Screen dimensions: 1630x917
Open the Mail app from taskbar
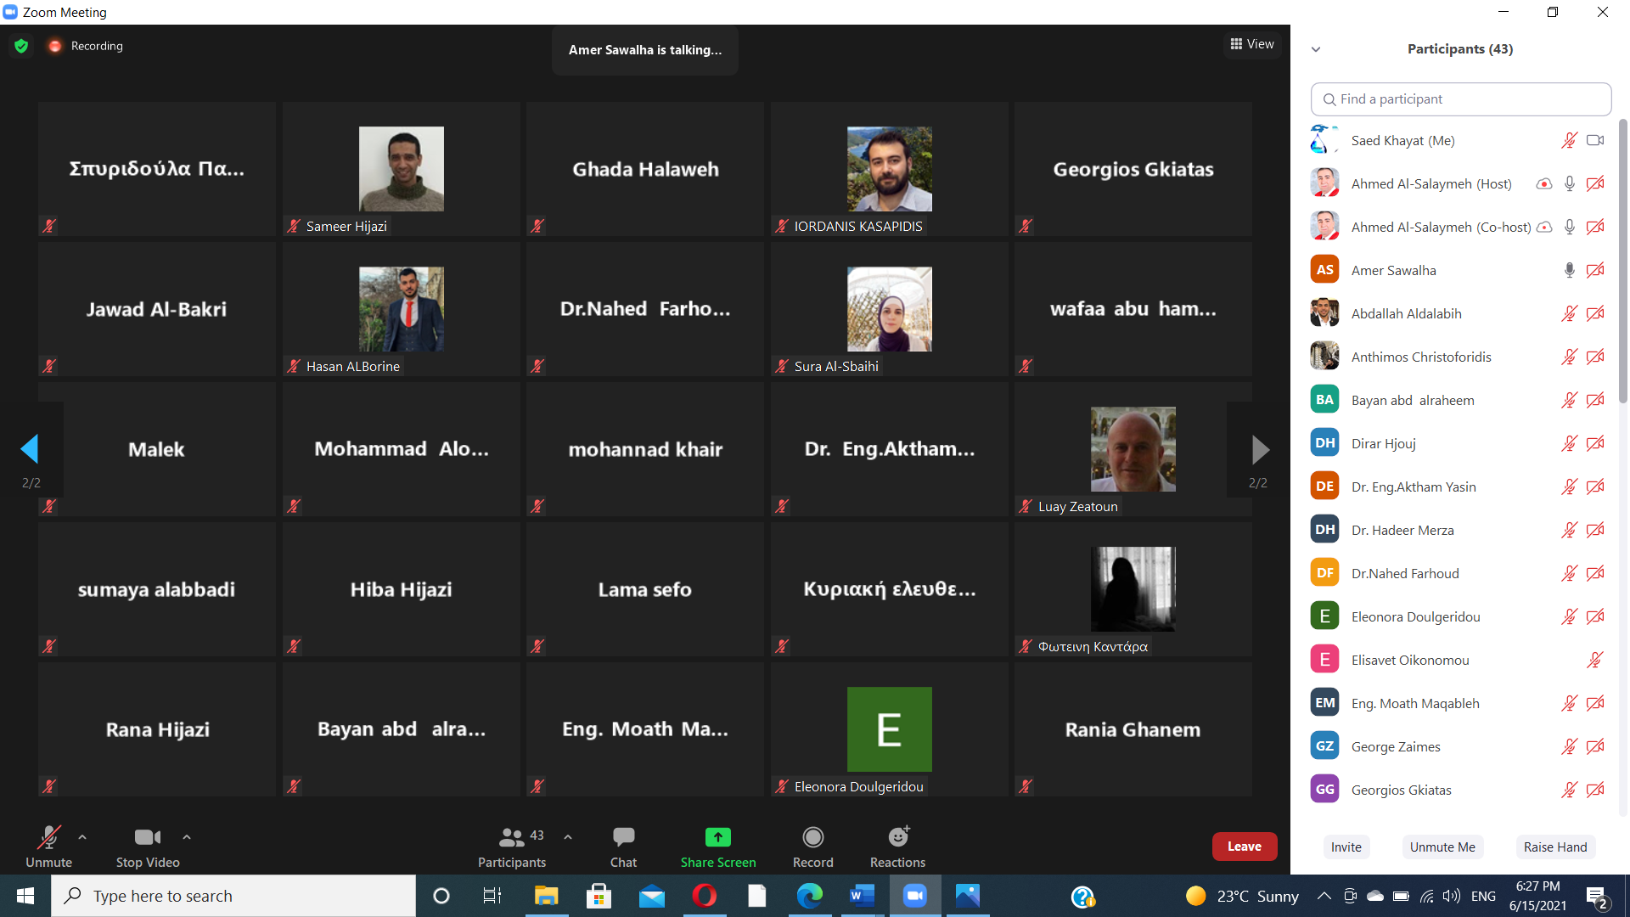pyautogui.click(x=651, y=896)
